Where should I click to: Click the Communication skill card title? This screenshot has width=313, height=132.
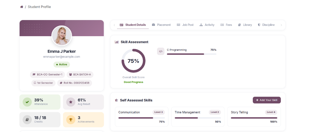pos(129,112)
